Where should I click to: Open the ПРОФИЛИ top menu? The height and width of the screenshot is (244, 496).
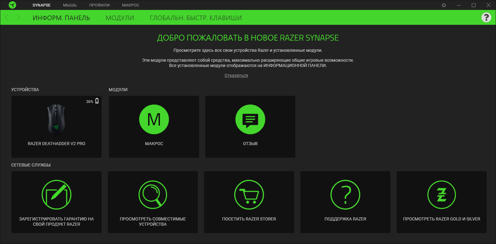click(x=99, y=5)
